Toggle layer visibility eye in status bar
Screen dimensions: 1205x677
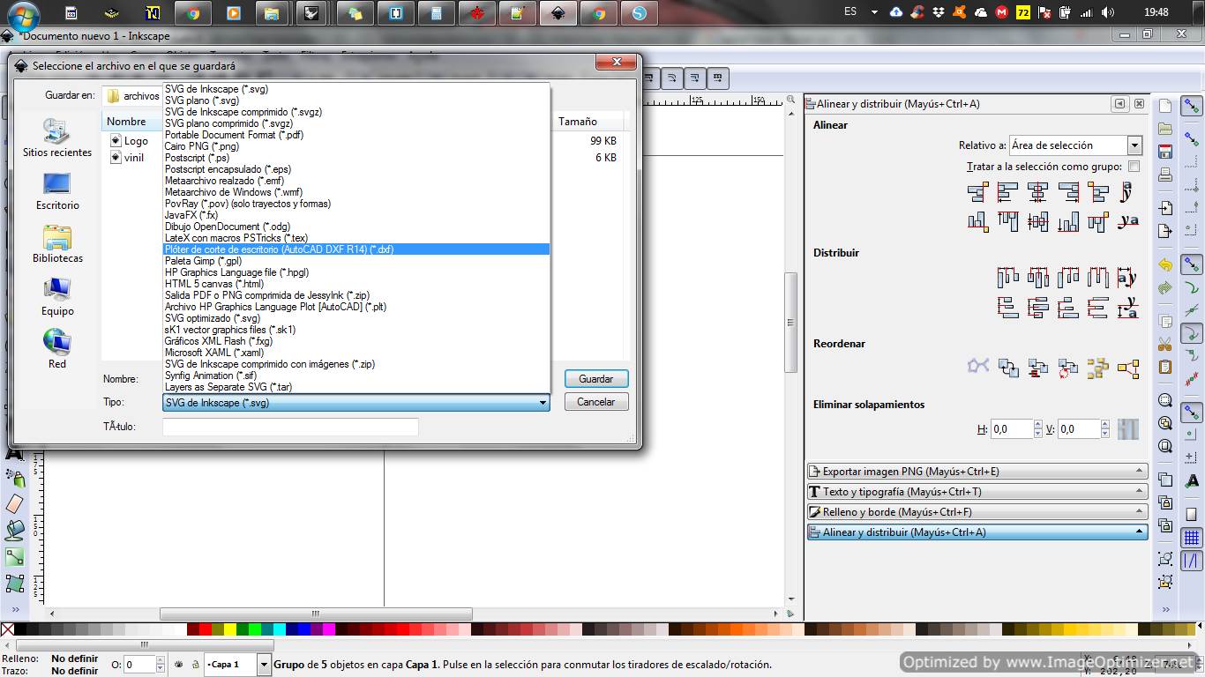179,664
